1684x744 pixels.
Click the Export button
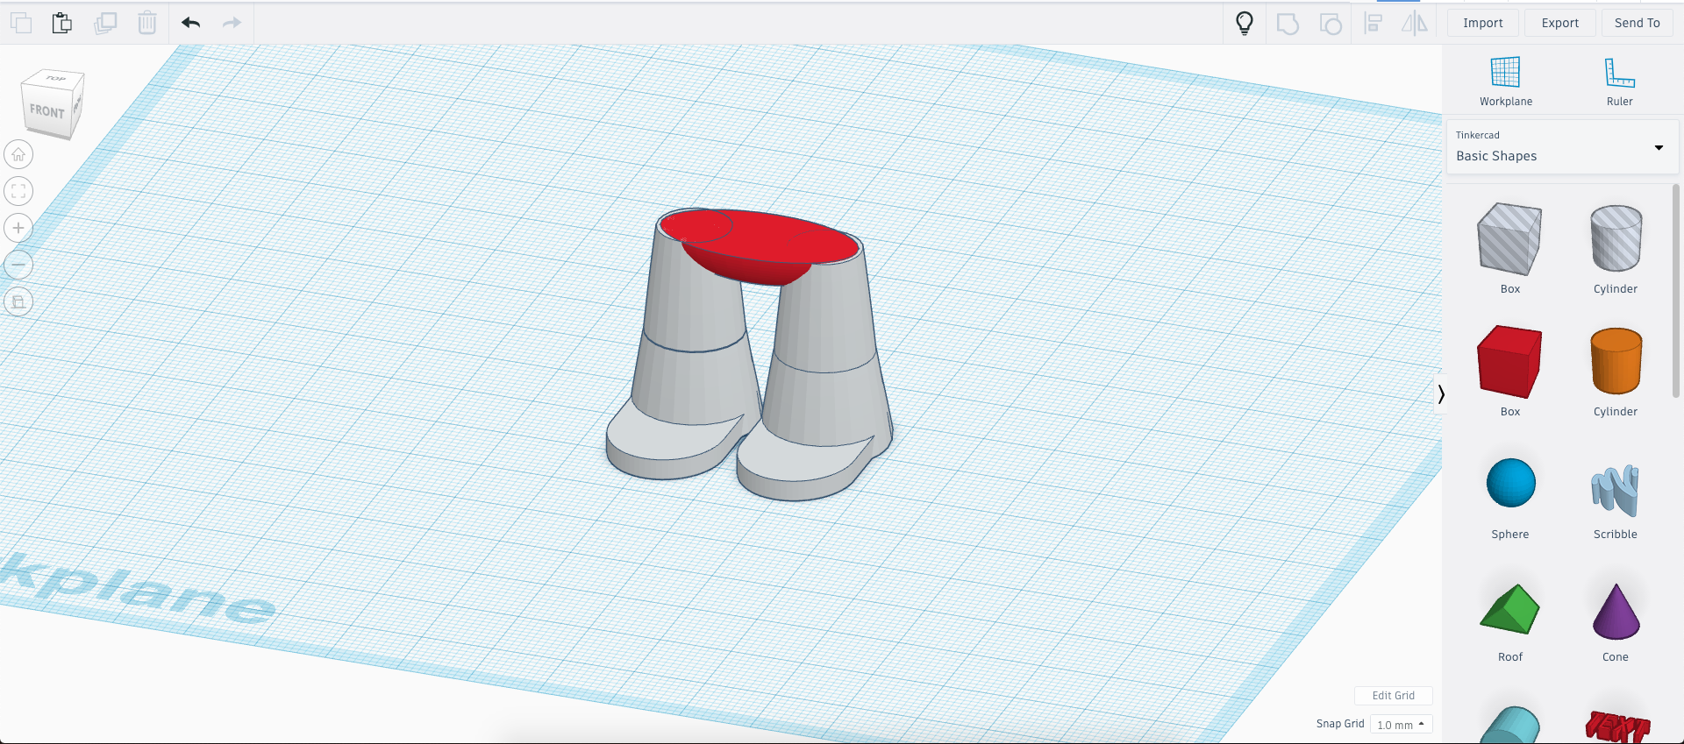[x=1559, y=24]
